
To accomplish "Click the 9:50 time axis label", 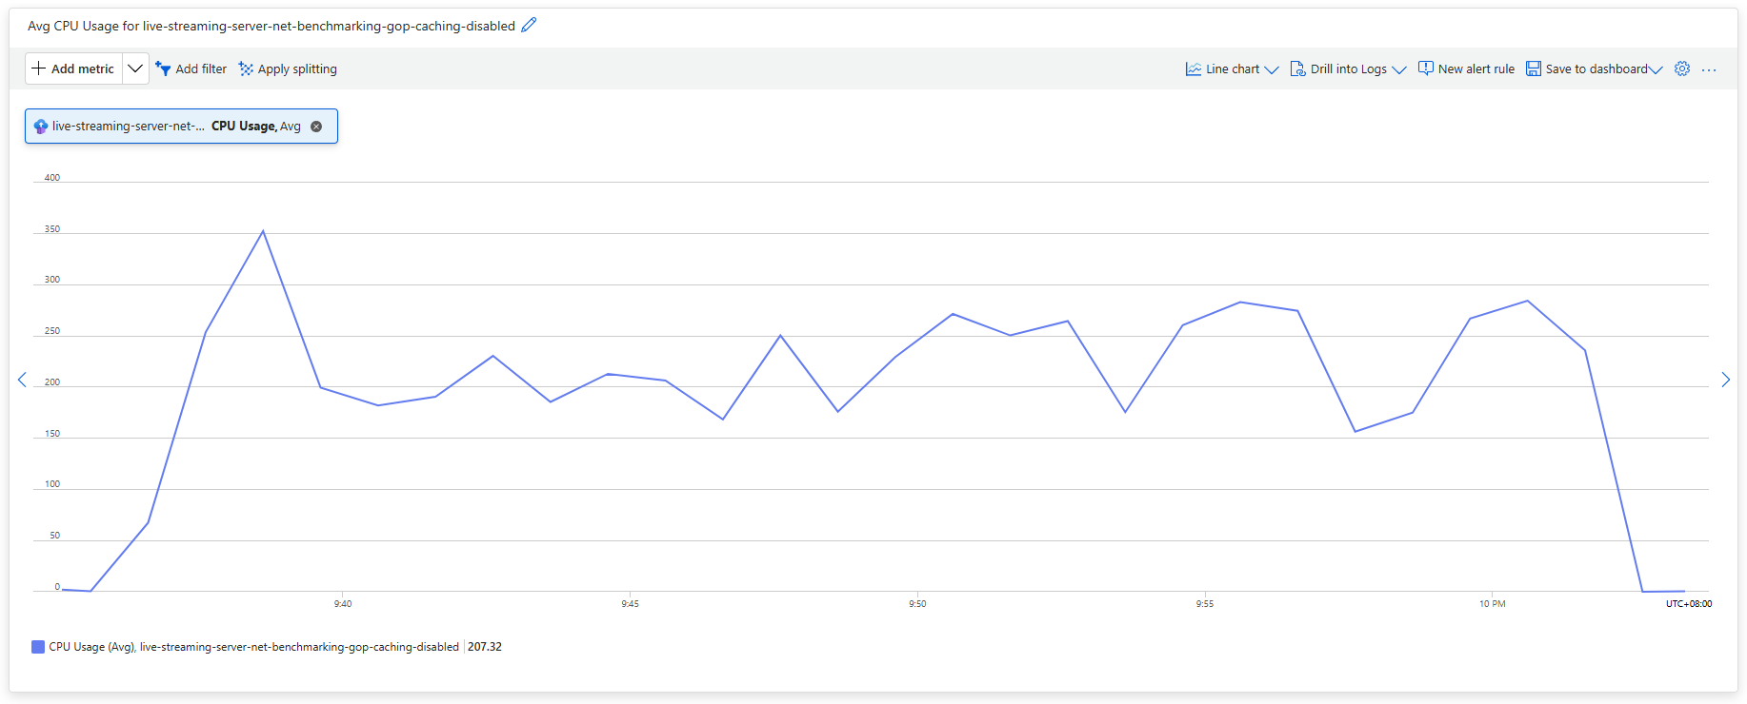I will pyautogui.click(x=917, y=604).
